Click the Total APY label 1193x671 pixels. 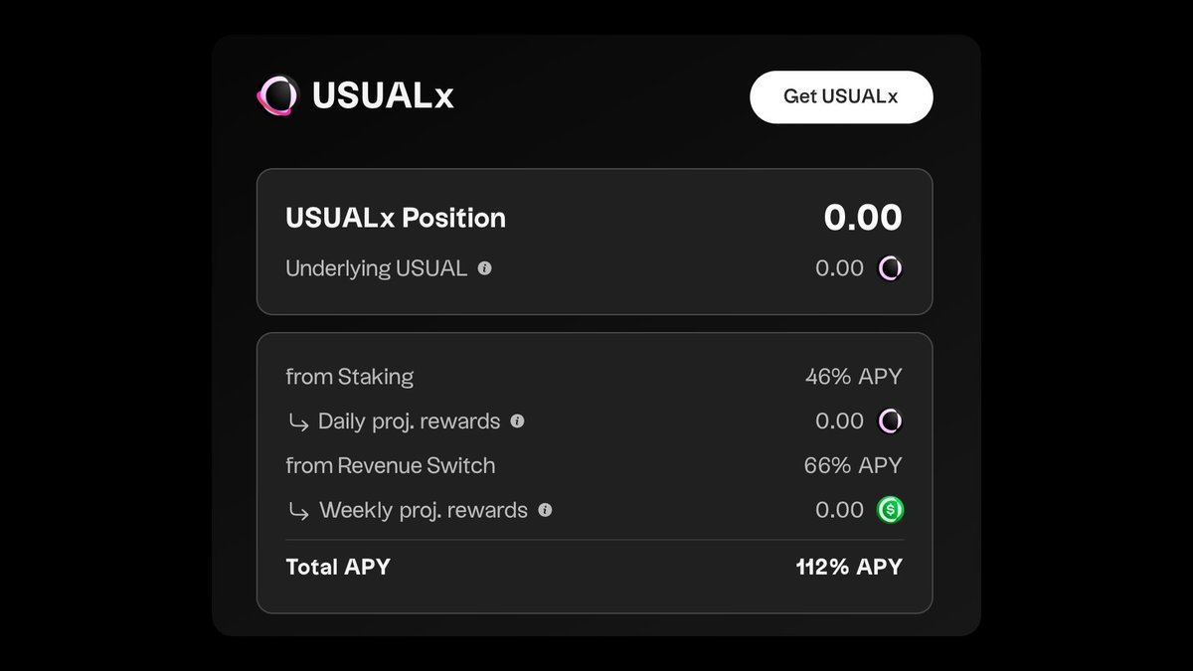click(338, 567)
